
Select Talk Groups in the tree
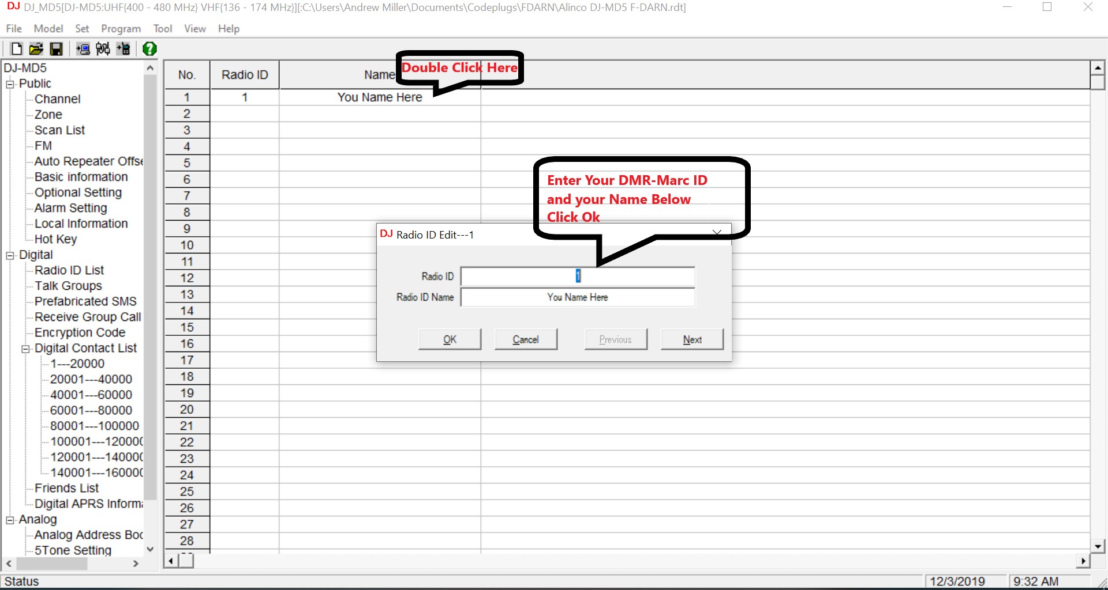coord(68,286)
